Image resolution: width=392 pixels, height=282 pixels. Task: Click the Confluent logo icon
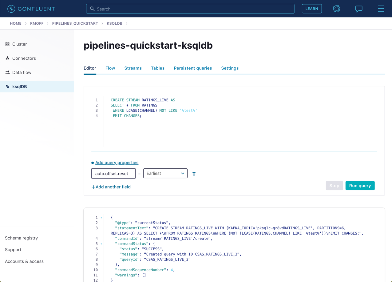(11, 9)
